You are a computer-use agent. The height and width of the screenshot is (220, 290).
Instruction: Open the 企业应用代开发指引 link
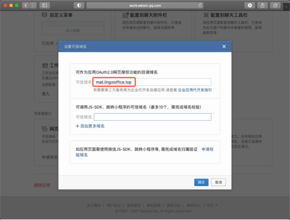[195, 90]
